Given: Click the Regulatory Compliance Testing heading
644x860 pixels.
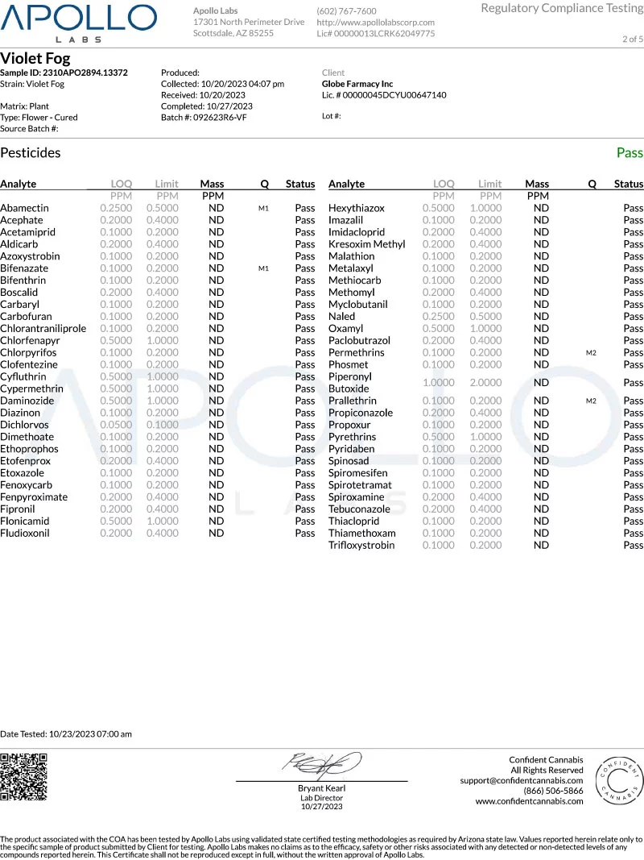Looking at the screenshot, I should (x=562, y=8).
